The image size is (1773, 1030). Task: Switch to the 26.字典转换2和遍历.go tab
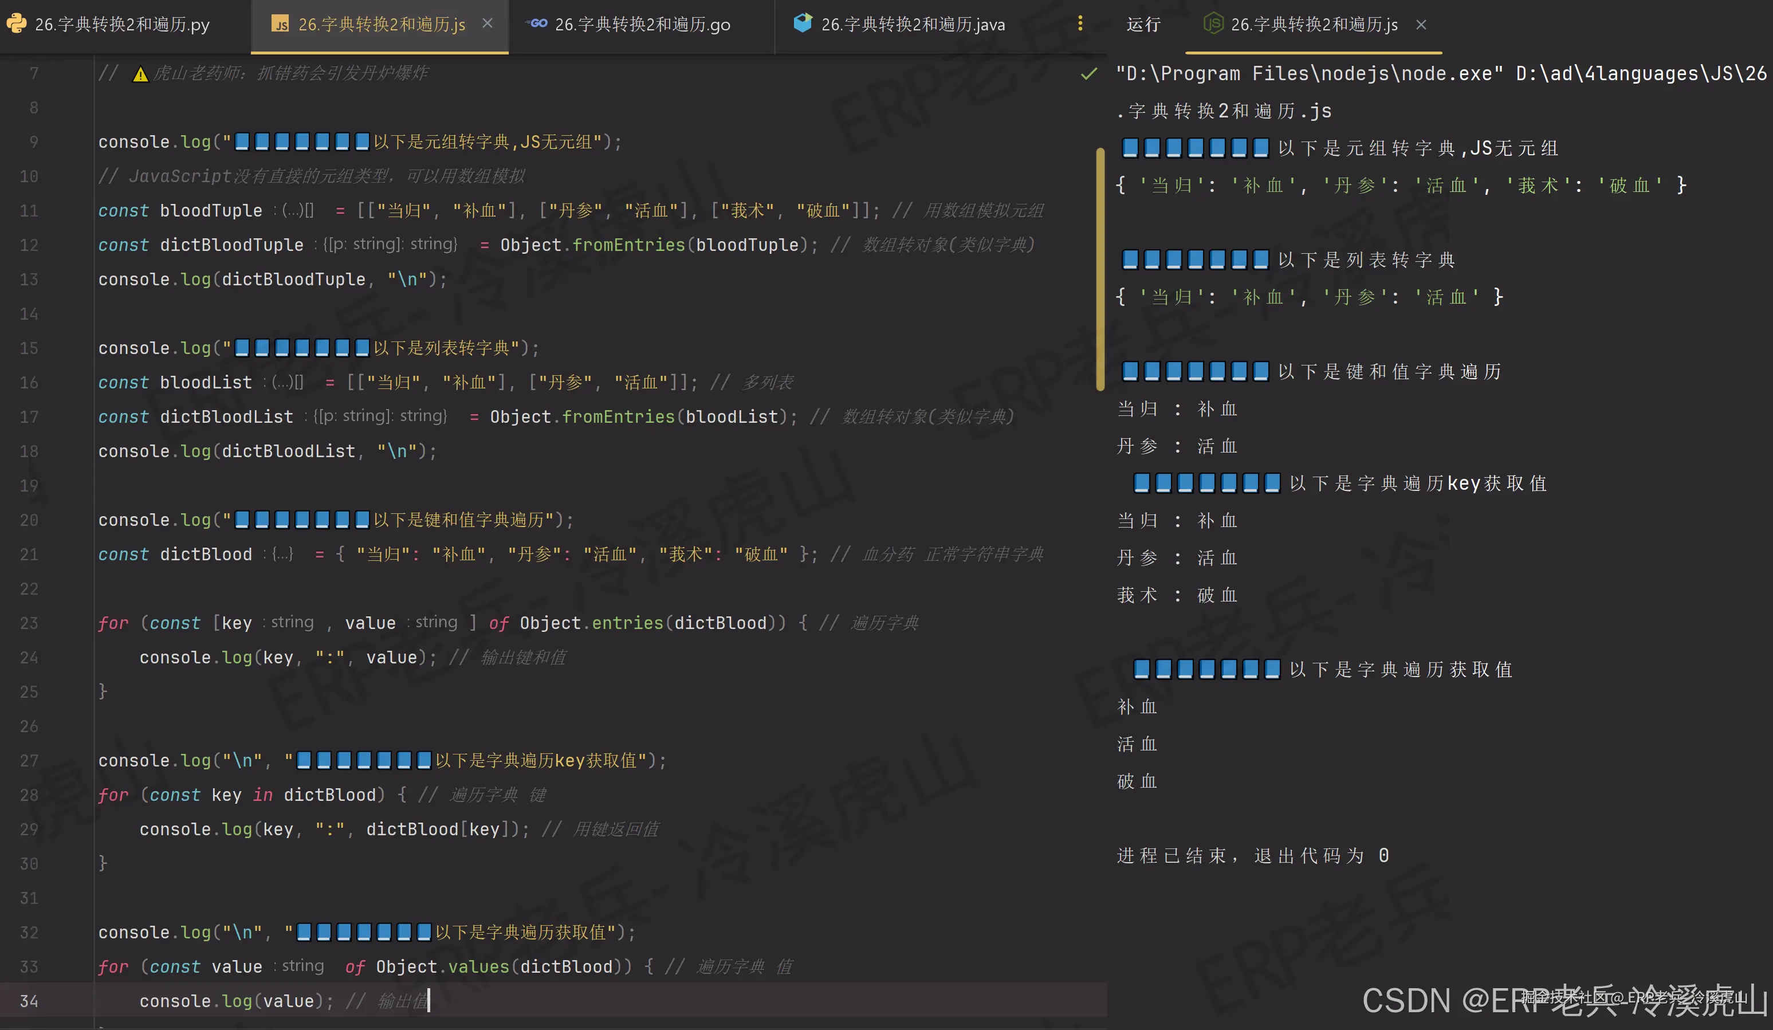click(x=647, y=23)
